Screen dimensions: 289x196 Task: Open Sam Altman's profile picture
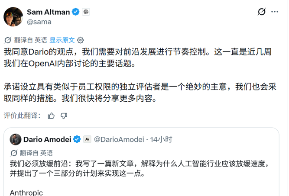[x=13, y=17]
